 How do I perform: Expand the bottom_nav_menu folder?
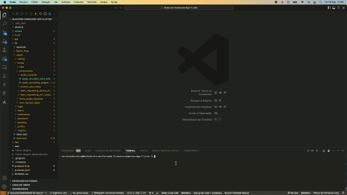coord(31,87)
